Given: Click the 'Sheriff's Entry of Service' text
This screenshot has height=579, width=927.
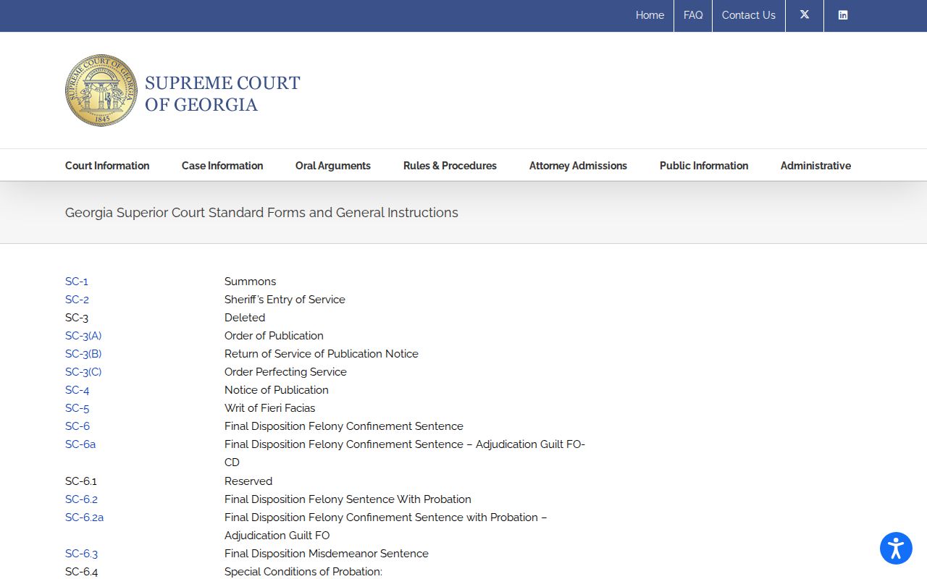Looking at the screenshot, I should click(x=285, y=300).
